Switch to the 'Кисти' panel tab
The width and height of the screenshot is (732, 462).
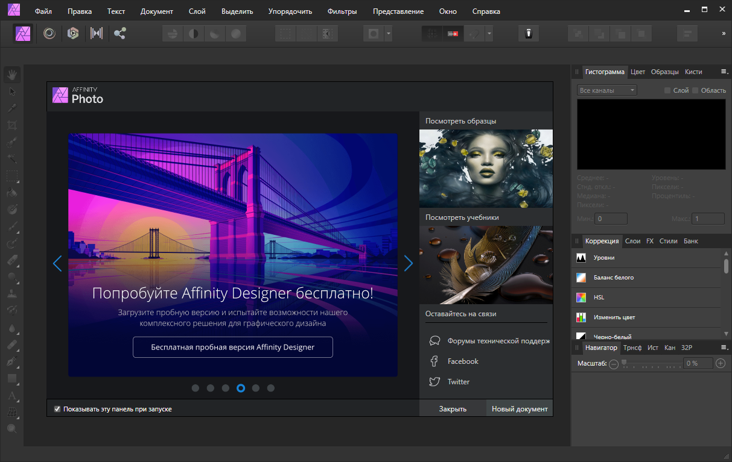(693, 72)
